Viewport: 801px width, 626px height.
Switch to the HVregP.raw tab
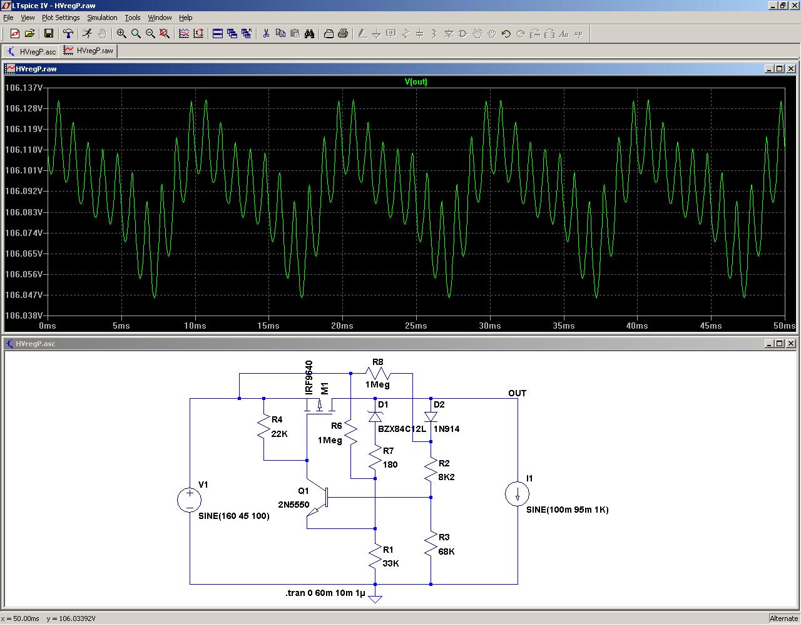coord(88,51)
